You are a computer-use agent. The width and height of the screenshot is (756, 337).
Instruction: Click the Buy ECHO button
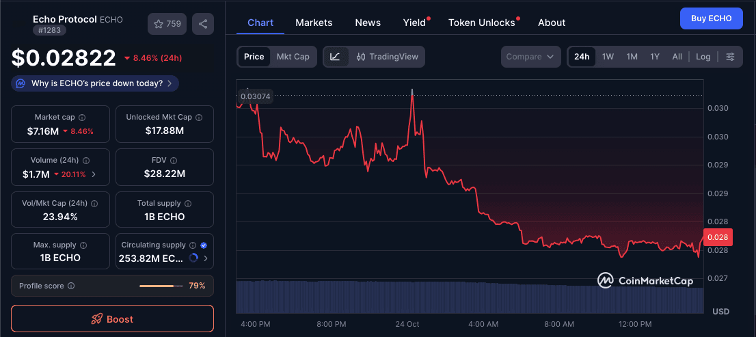(711, 18)
